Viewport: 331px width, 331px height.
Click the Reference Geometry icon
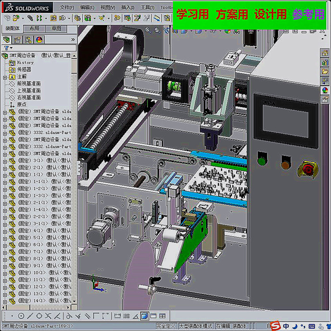(x=102, y=18)
